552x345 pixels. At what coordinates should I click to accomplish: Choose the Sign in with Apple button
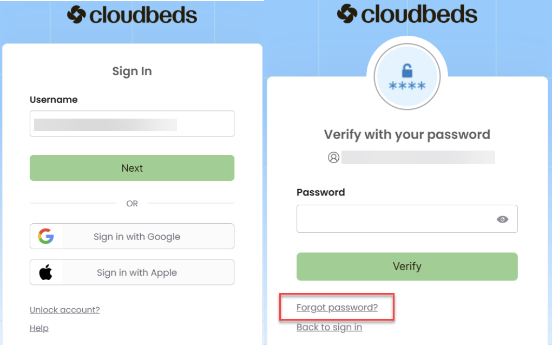pos(132,272)
